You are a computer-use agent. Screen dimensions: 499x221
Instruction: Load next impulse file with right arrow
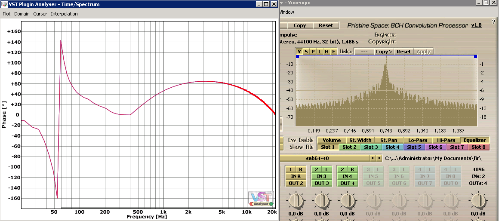[x=379, y=158]
